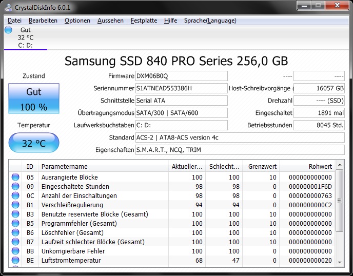Image resolution: width=353 pixels, height=276 pixels.
Task: Select the C: D: drive tab
Action: (26, 37)
